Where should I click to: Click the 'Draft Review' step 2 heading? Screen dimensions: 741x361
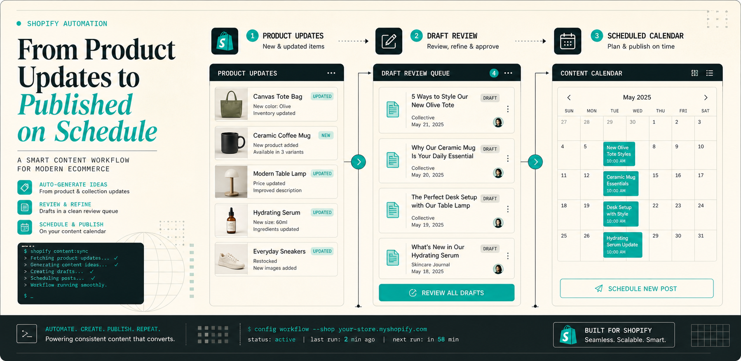pyautogui.click(x=452, y=36)
